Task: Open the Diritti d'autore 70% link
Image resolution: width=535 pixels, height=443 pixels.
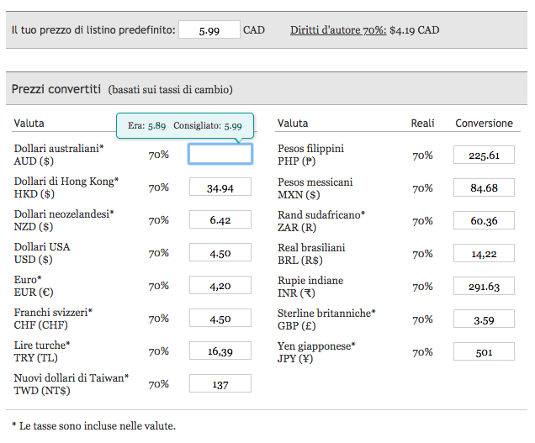Action: [x=338, y=30]
